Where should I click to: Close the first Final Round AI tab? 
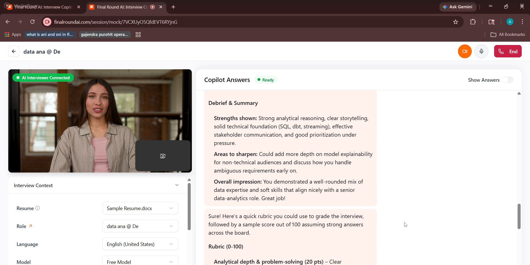79,7
